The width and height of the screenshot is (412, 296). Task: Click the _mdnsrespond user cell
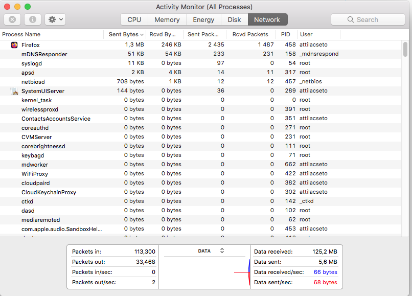point(319,54)
